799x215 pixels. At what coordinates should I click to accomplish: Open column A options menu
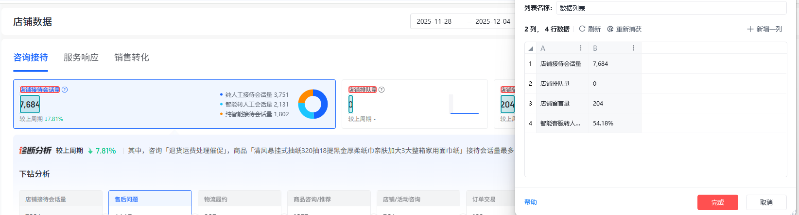pyautogui.click(x=580, y=48)
